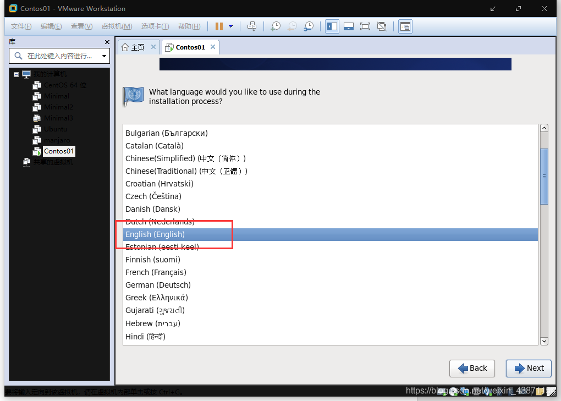
Task: Close the Contos01 tab
Action: tap(212, 47)
